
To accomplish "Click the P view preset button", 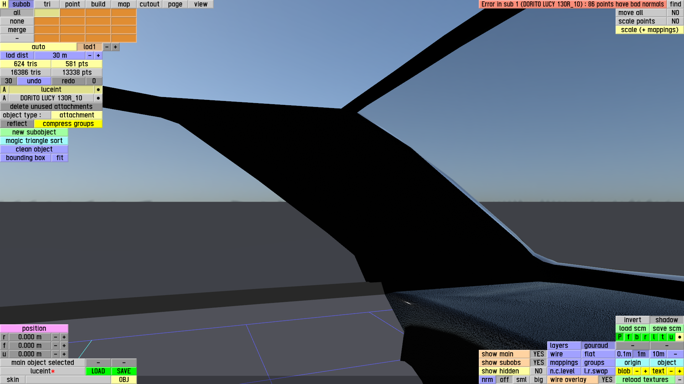I will pyautogui.click(x=620, y=337).
